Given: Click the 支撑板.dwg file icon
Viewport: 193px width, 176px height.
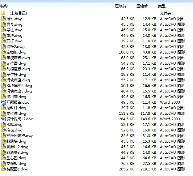Looking at the screenshot, I should [3, 163].
